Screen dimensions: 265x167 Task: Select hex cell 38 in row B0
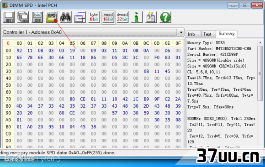pyautogui.click(x=93, y=127)
